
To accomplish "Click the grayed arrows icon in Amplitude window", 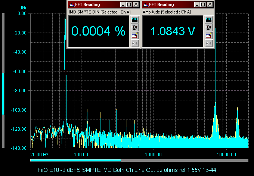I will click(x=209, y=43).
